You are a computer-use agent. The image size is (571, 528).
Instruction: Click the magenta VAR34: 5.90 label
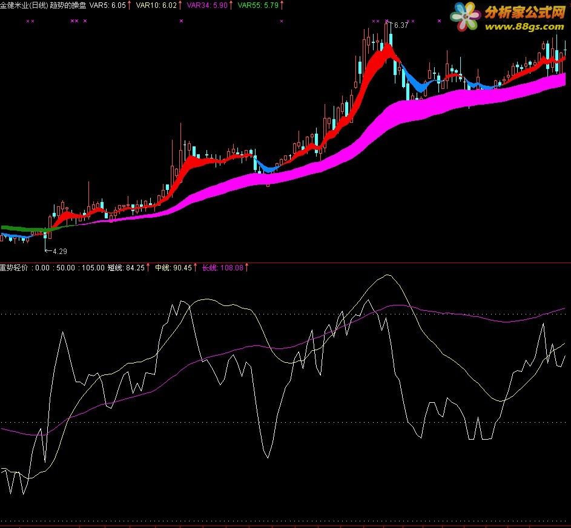point(207,5)
